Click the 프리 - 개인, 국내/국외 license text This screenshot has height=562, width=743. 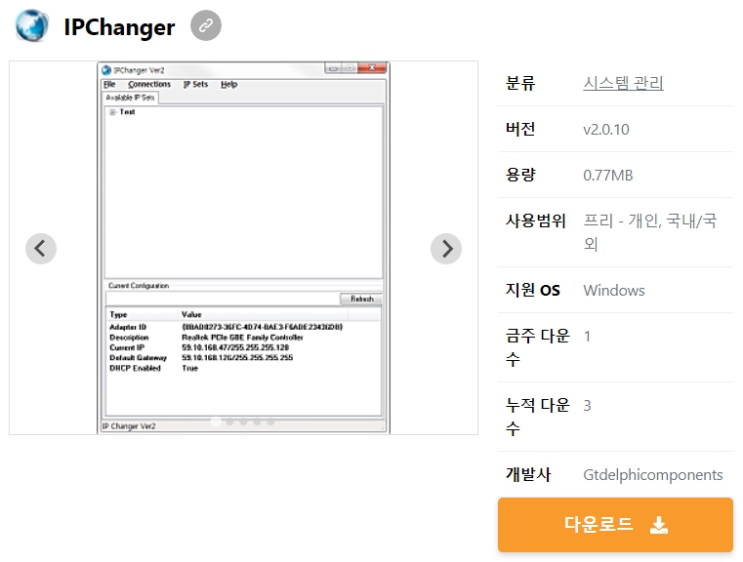(650, 232)
